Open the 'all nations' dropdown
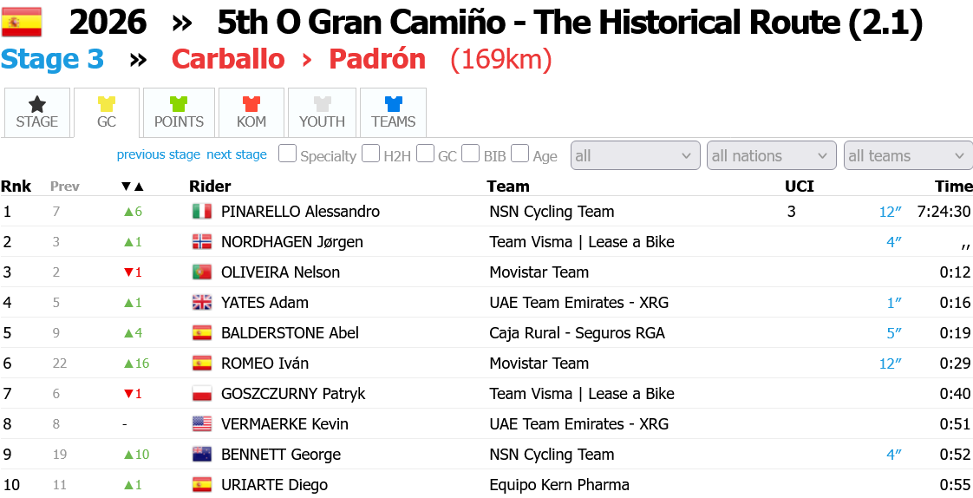 point(771,156)
